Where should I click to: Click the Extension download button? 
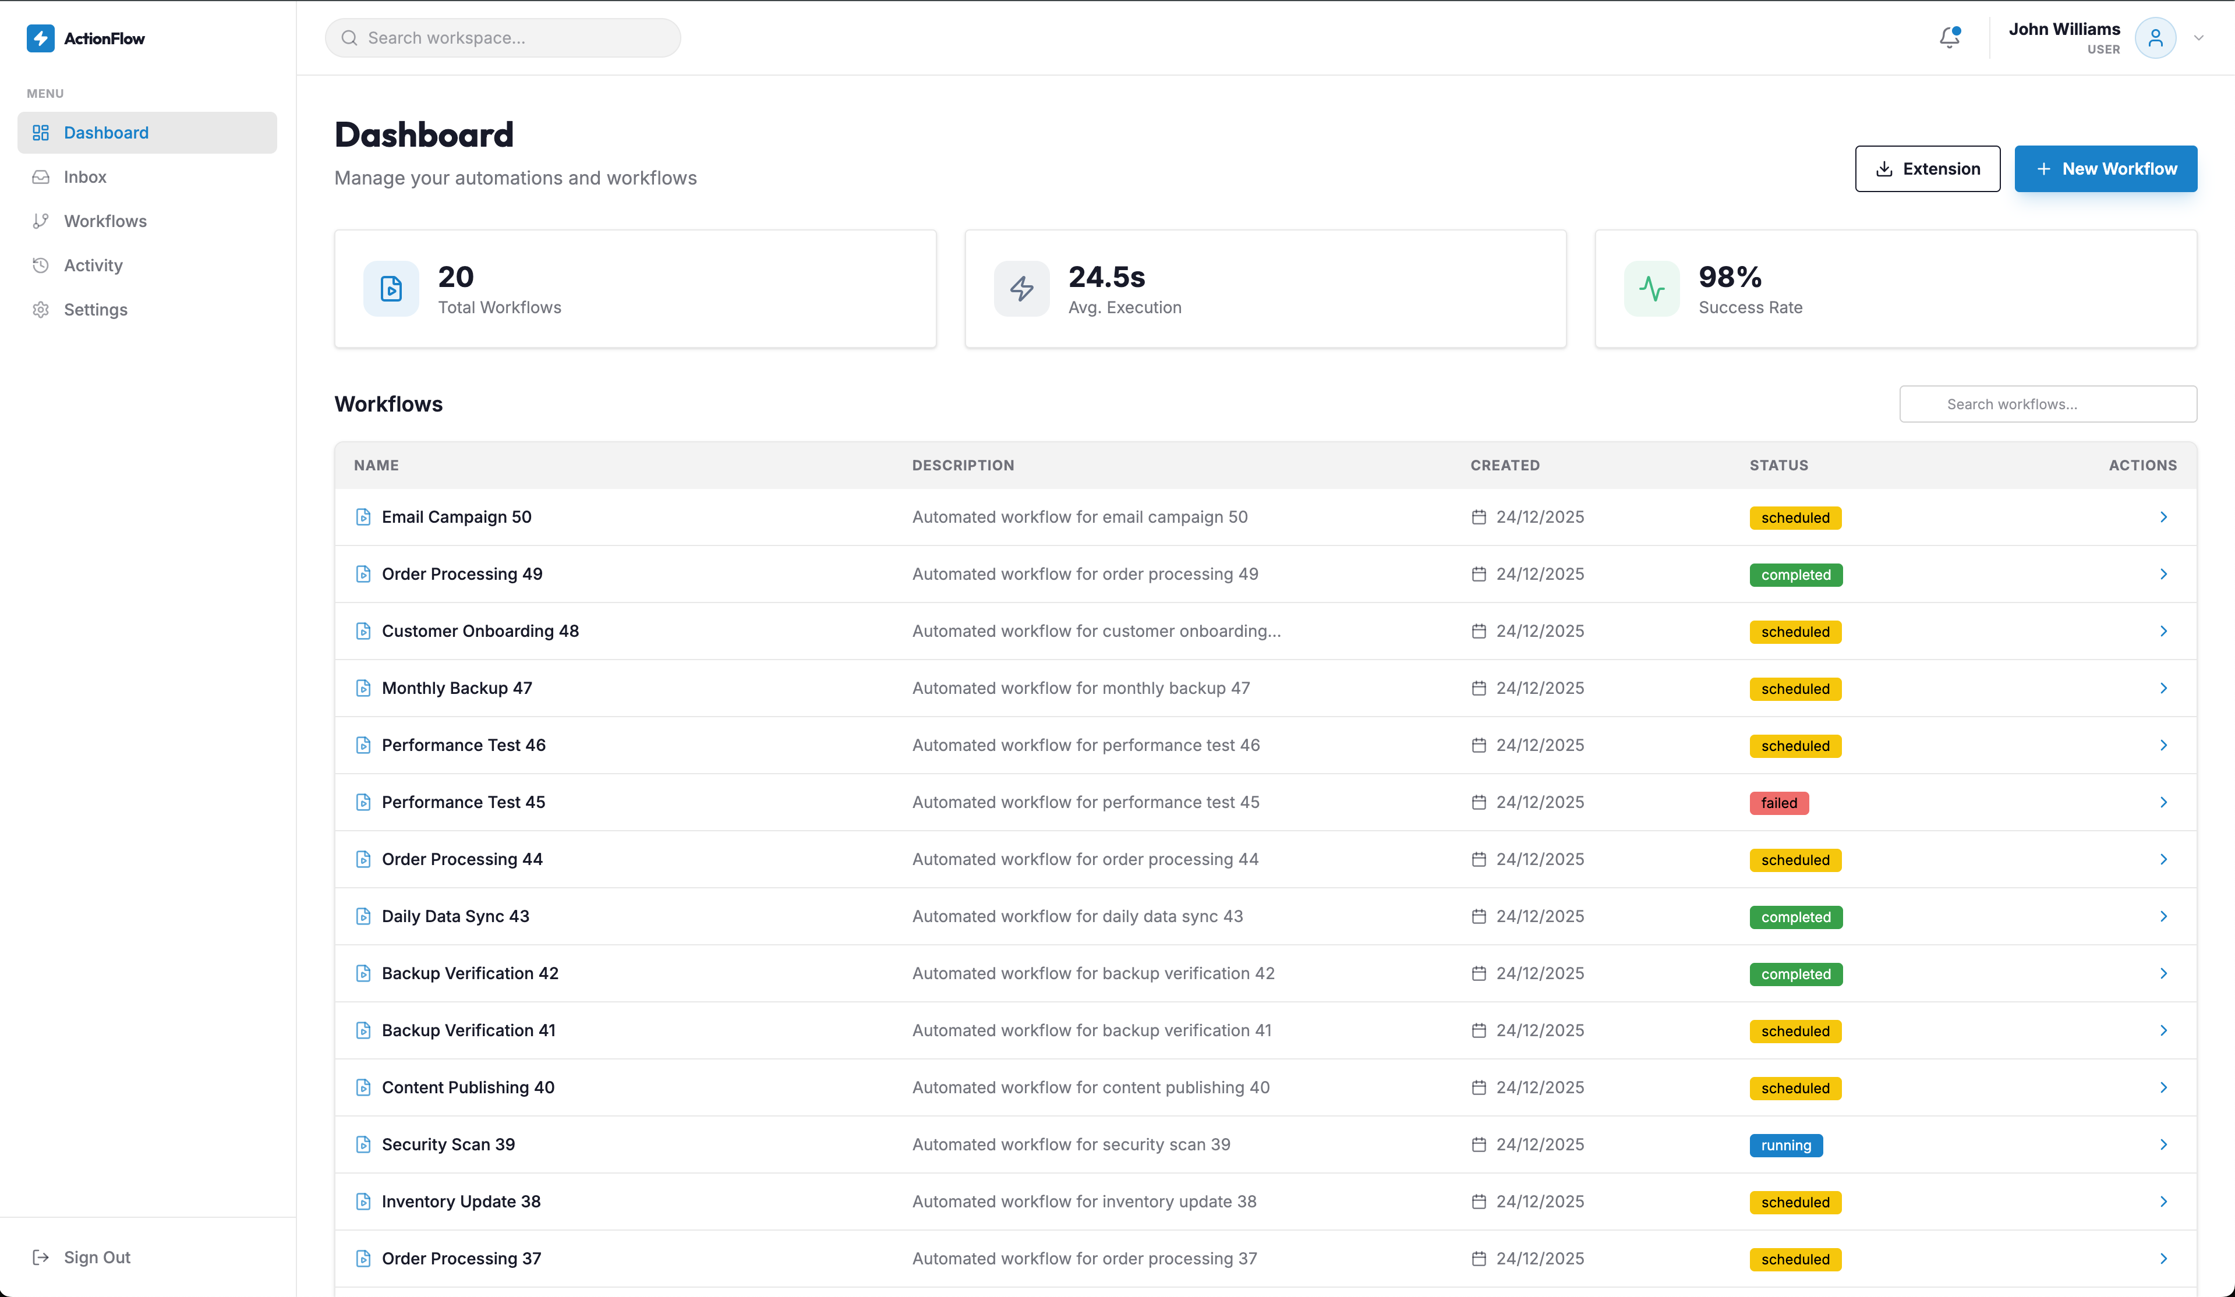coord(1928,168)
